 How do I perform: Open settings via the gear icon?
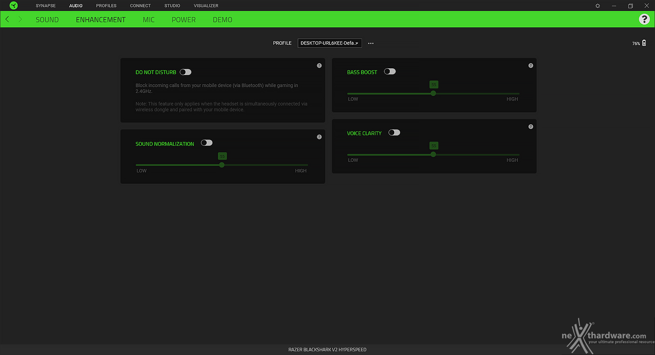tap(598, 6)
